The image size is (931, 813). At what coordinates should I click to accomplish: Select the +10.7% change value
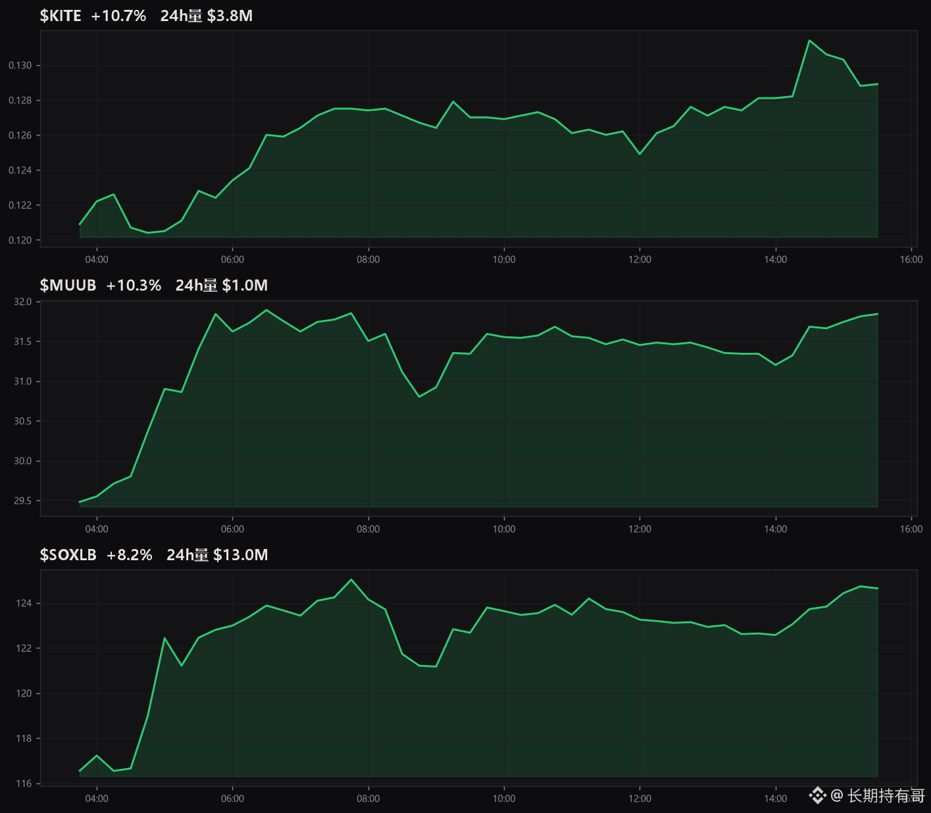pyautogui.click(x=118, y=16)
